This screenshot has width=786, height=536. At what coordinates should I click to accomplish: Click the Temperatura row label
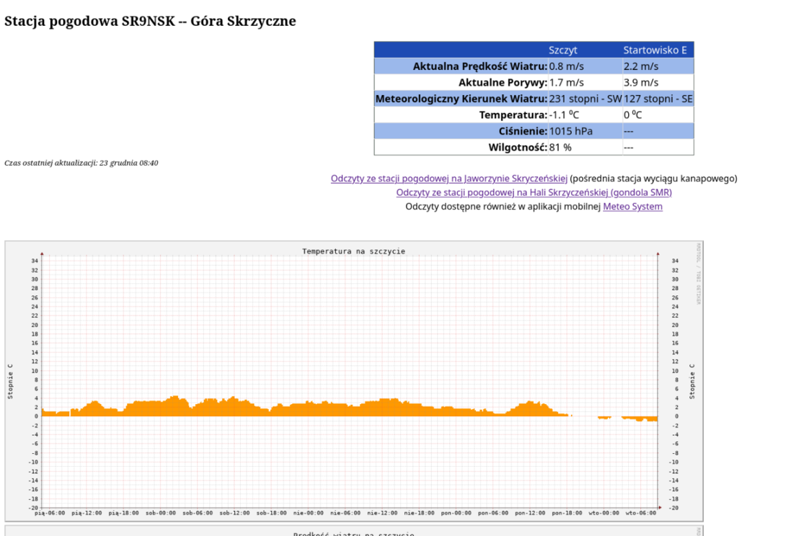pos(513,115)
